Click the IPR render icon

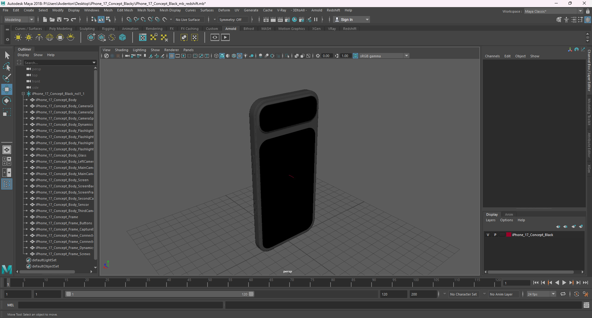coord(280,19)
